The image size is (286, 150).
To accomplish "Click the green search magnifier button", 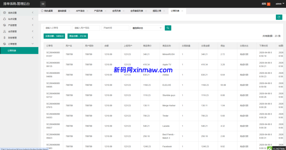I will pos(168,28).
